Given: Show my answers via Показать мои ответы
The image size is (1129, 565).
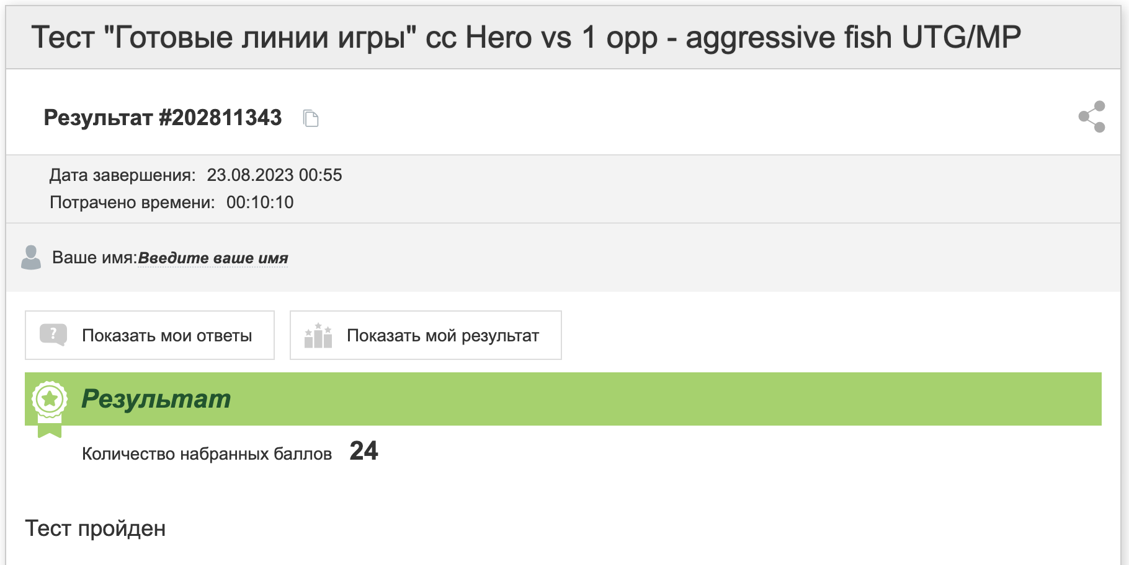Looking at the screenshot, I should point(149,335).
